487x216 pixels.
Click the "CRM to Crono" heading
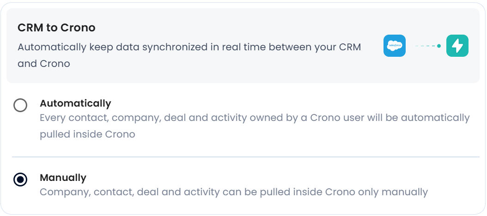tap(56, 28)
